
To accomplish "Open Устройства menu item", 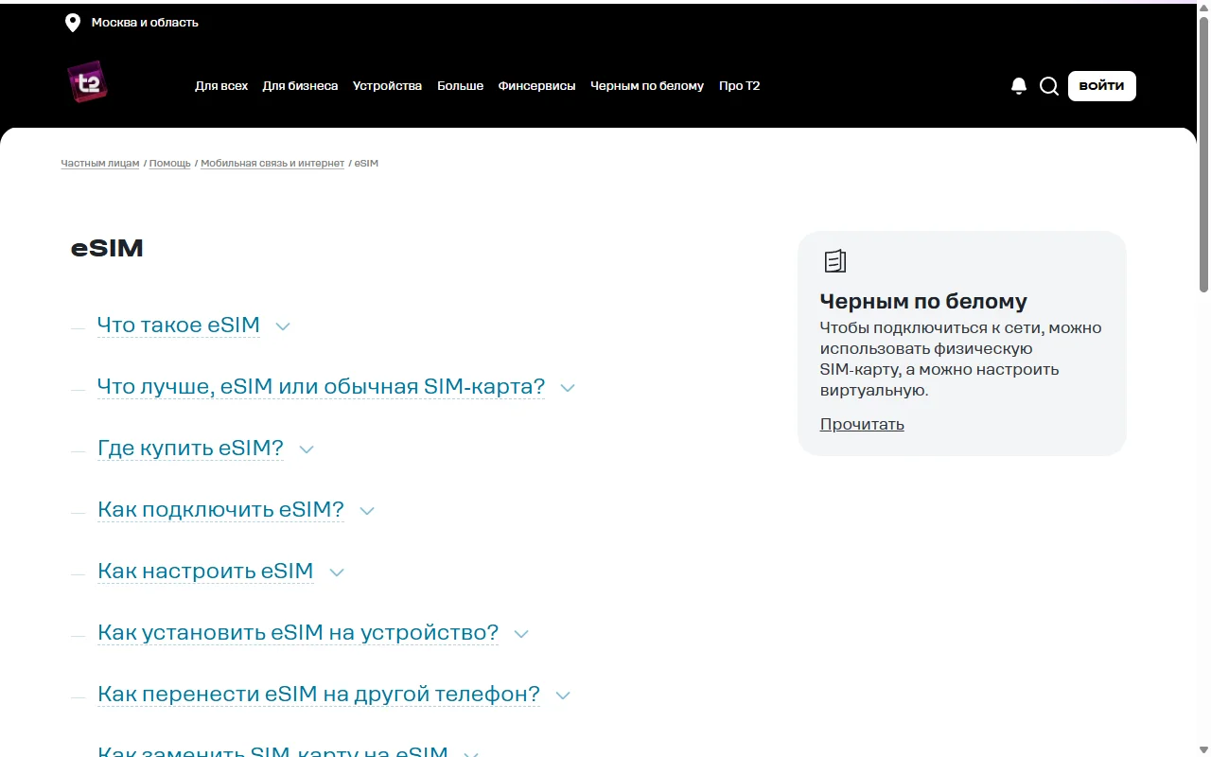I will [x=387, y=86].
